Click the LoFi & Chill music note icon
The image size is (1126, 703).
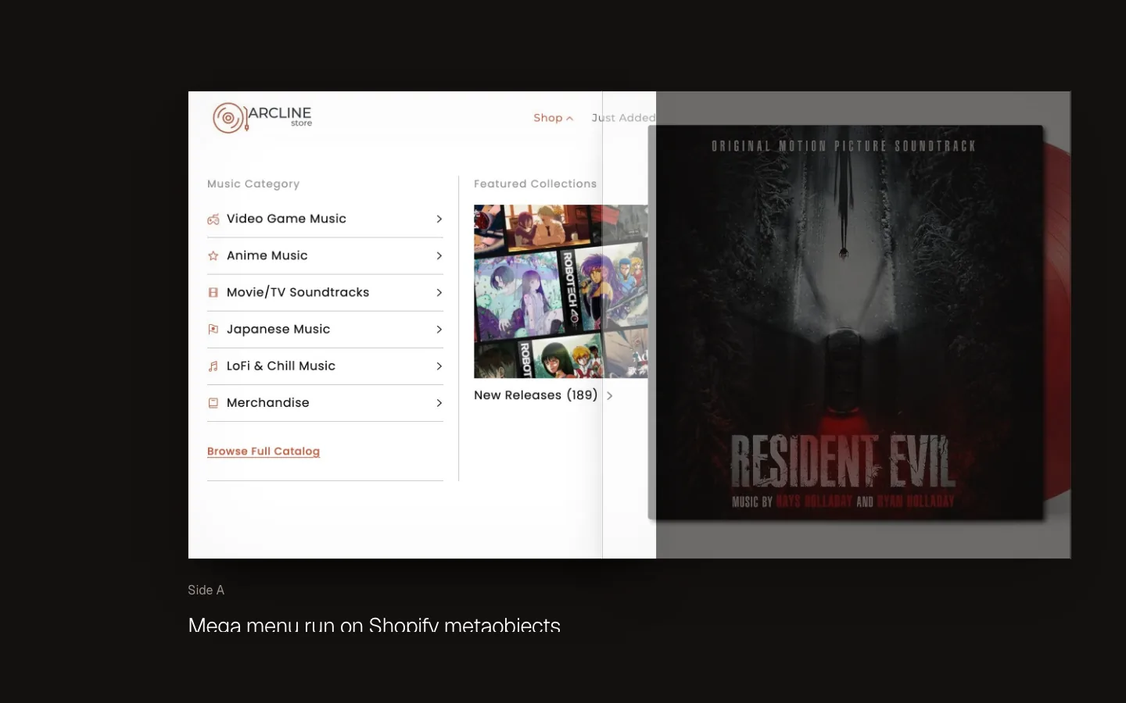(213, 366)
